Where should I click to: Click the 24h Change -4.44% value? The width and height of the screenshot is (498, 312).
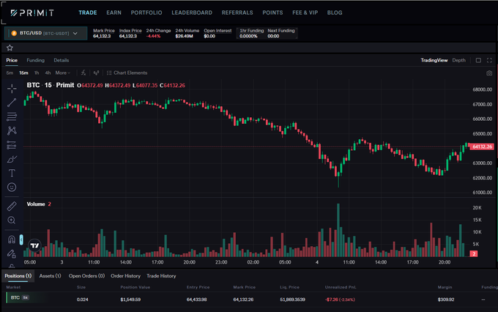pyautogui.click(x=153, y=36)
